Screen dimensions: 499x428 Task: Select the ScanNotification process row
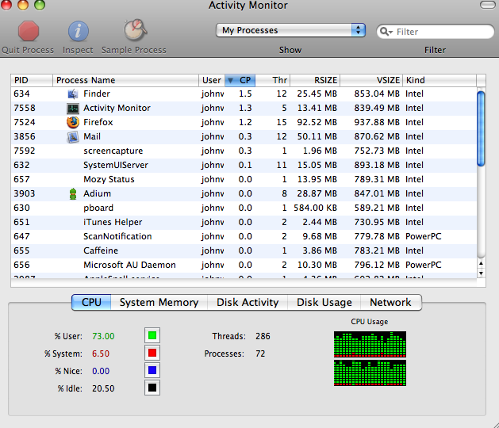pos(244,236)
